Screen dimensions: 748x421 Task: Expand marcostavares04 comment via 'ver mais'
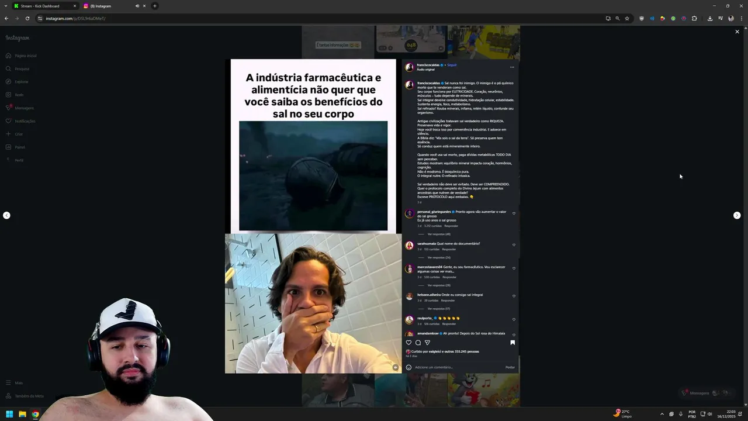click(448, 271)
